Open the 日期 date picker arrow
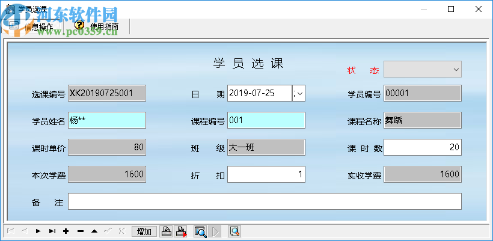This screenshot has height=241, width=493. point(299,93)
